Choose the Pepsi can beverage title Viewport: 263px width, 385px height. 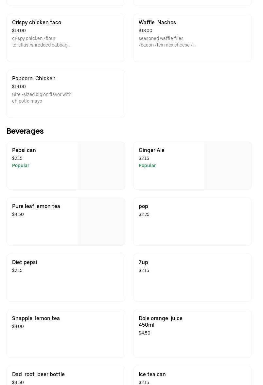pos(24,150)
